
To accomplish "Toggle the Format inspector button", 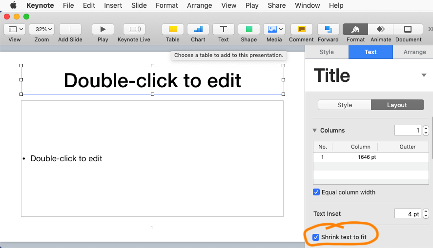I will (x=355, y=29).
